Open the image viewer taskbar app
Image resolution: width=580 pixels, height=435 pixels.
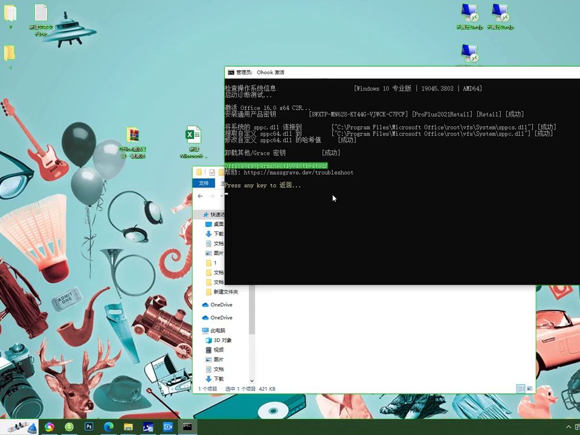click(148, 427)
